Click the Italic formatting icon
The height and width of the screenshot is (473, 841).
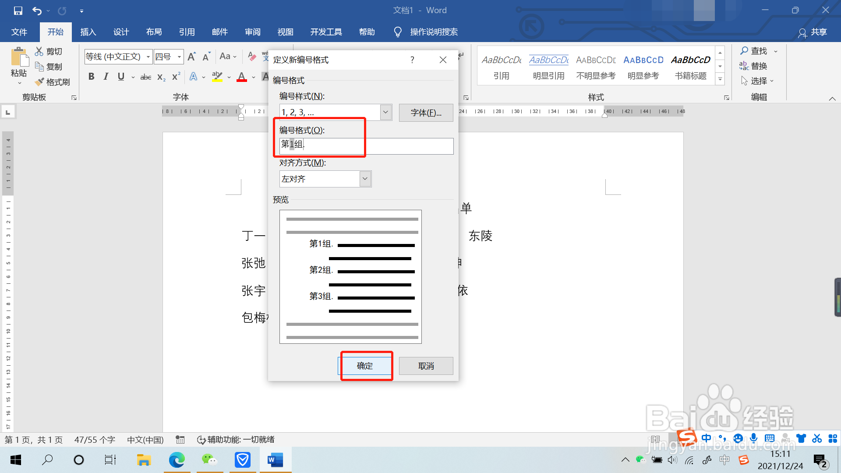106,77
